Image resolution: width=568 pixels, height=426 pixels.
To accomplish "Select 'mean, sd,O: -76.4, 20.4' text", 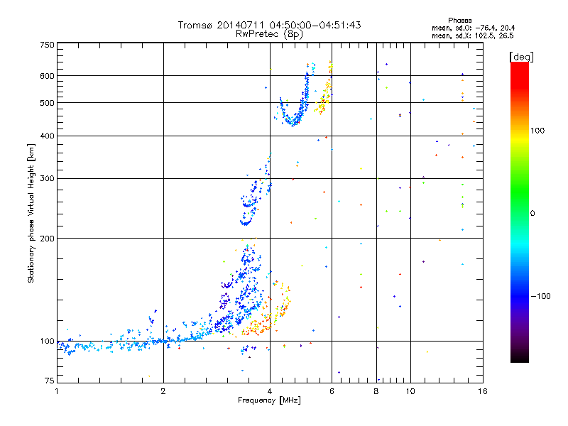I will (473, 28).
